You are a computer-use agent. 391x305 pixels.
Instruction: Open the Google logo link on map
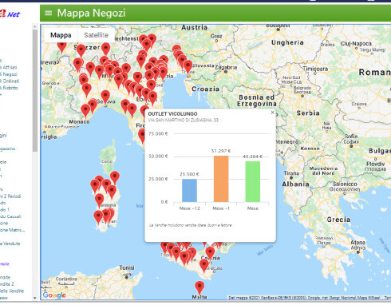tap(54, 295)
